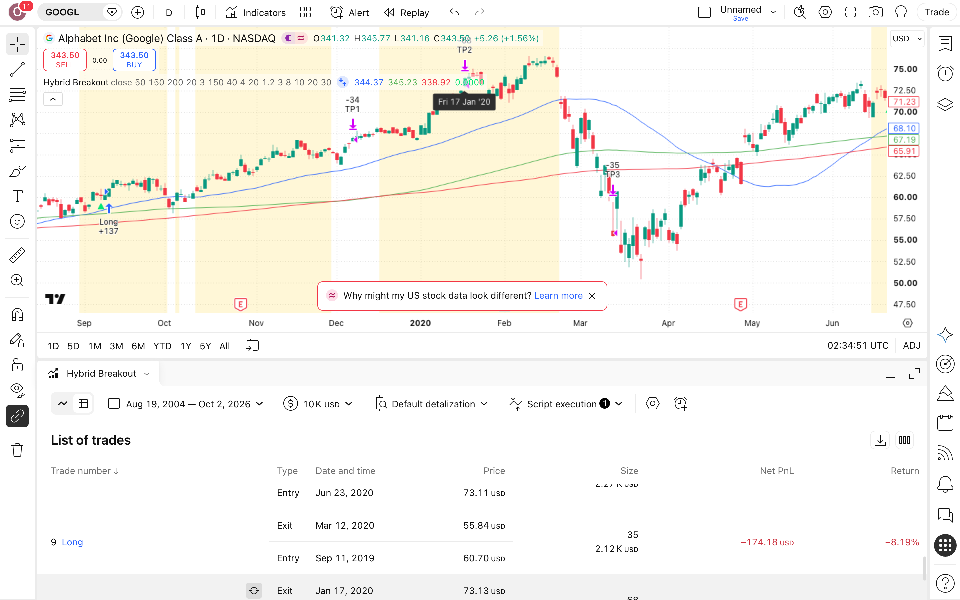Toggle hide all drawings eye icon
This screenshot has height=600, width=960.
[x=17, y=390]
